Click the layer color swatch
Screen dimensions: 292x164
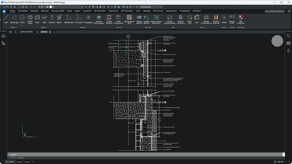[x=51, y=7]
